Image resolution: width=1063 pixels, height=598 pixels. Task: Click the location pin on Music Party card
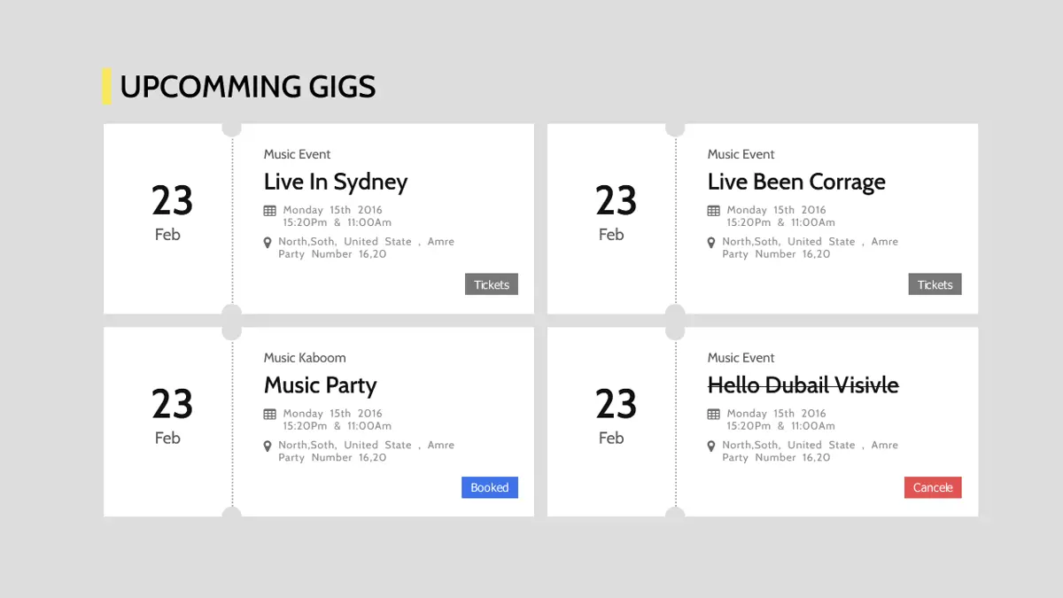click(x=267, y=444)
